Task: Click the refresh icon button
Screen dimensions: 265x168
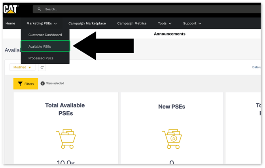Action: click(x=42, y=67)
